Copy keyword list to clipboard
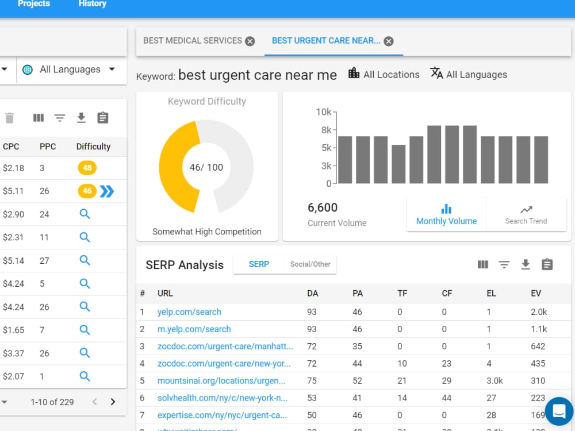Image resolution: width=575 pixels, height=431 pixels. [x=103, y=118]
